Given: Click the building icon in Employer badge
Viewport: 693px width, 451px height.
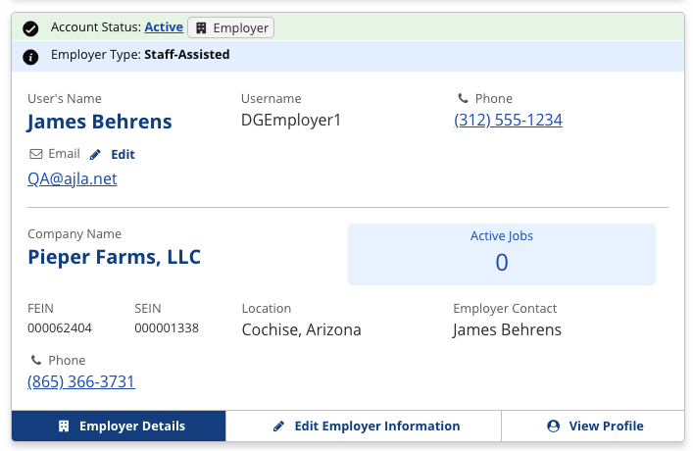Looking at the screenshot, I should click(x=201, y=28).
